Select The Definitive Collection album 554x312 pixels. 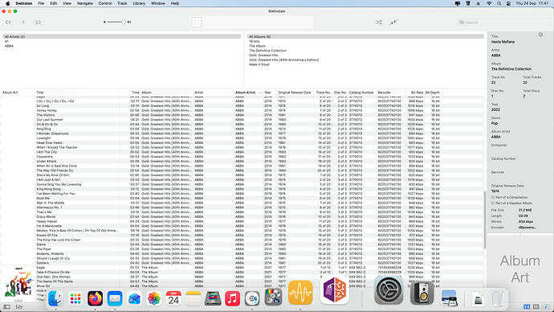click(365, 51)
